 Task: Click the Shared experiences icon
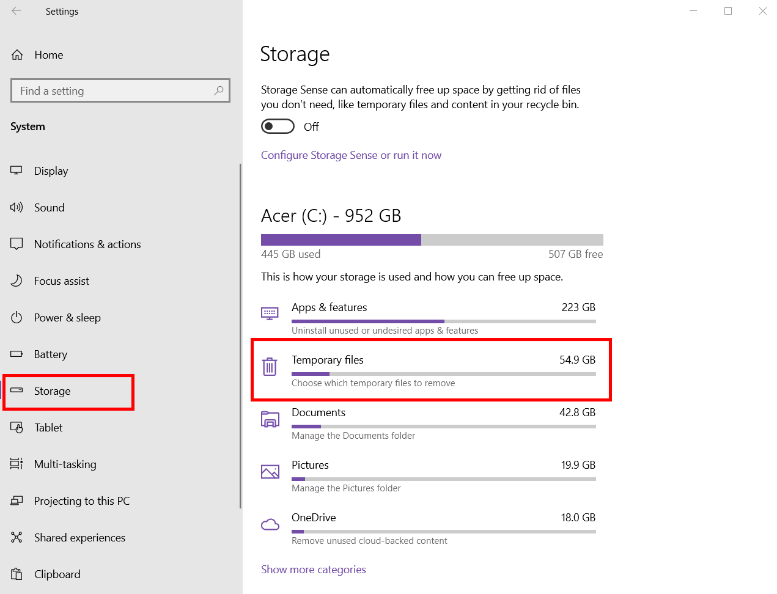tap(17, 537)
